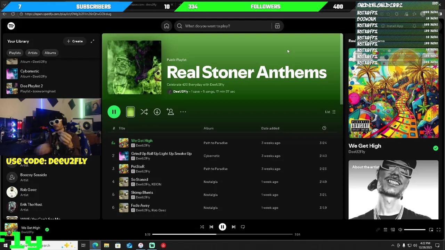445x250 pixels.
Task: Filter the library by Playlists
Action: pos(15,53)
